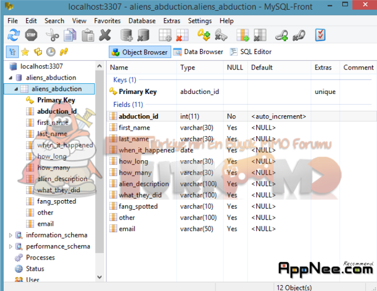Select localhost:3307 in the tree
This screenshot has height=291, width=377.
[x=41, y=66]
